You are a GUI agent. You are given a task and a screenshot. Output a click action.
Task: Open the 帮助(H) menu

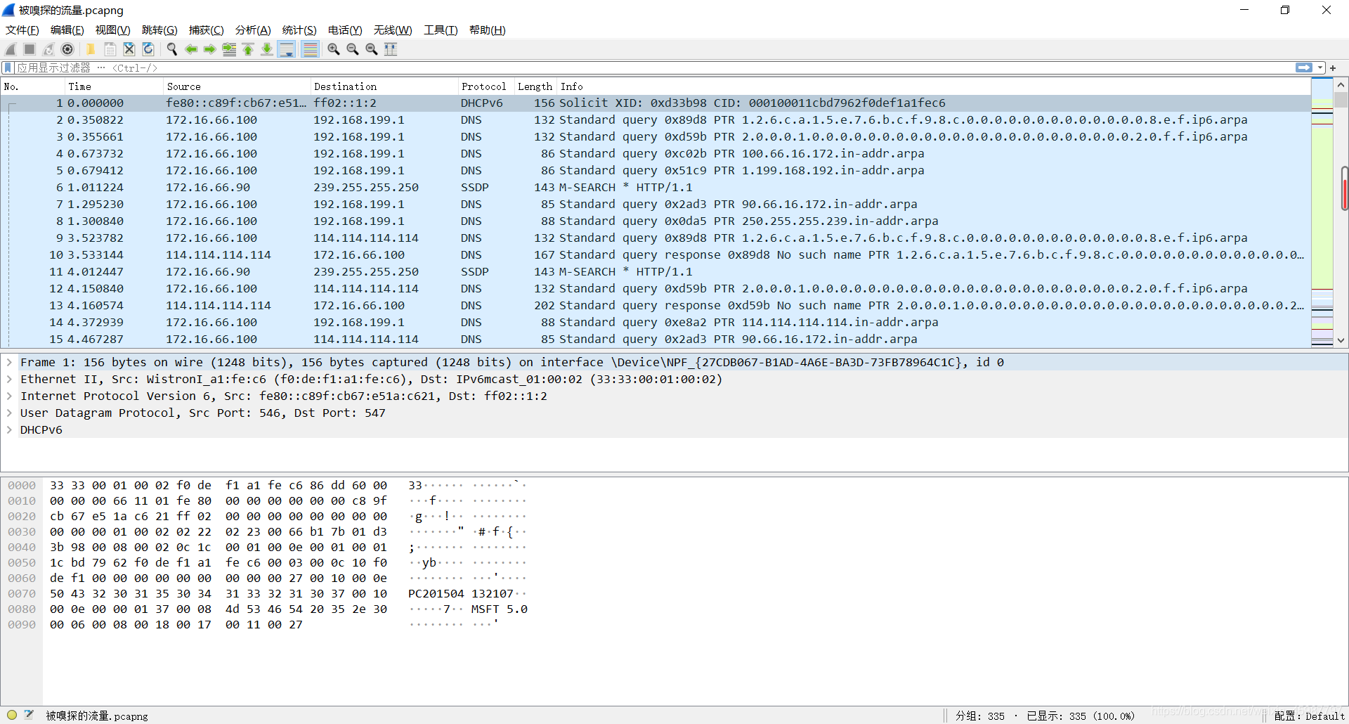point(487,30)
